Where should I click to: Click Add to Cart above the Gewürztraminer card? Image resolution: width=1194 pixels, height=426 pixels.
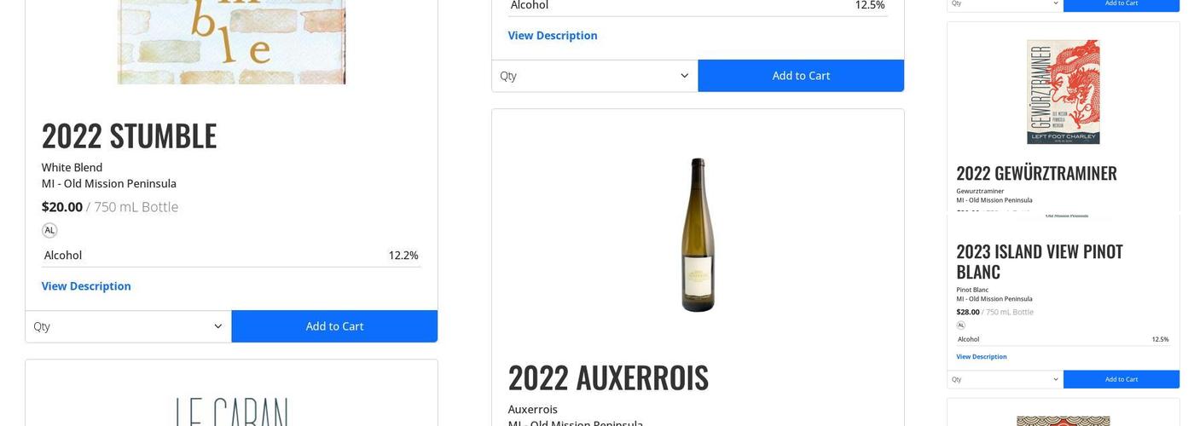coord(1122,3)
